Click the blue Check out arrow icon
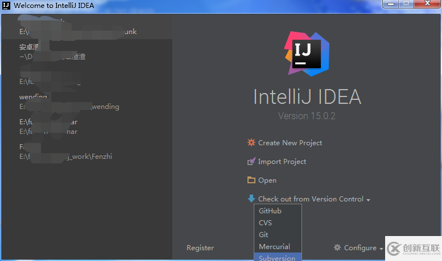442x261 pixels. 251,199
